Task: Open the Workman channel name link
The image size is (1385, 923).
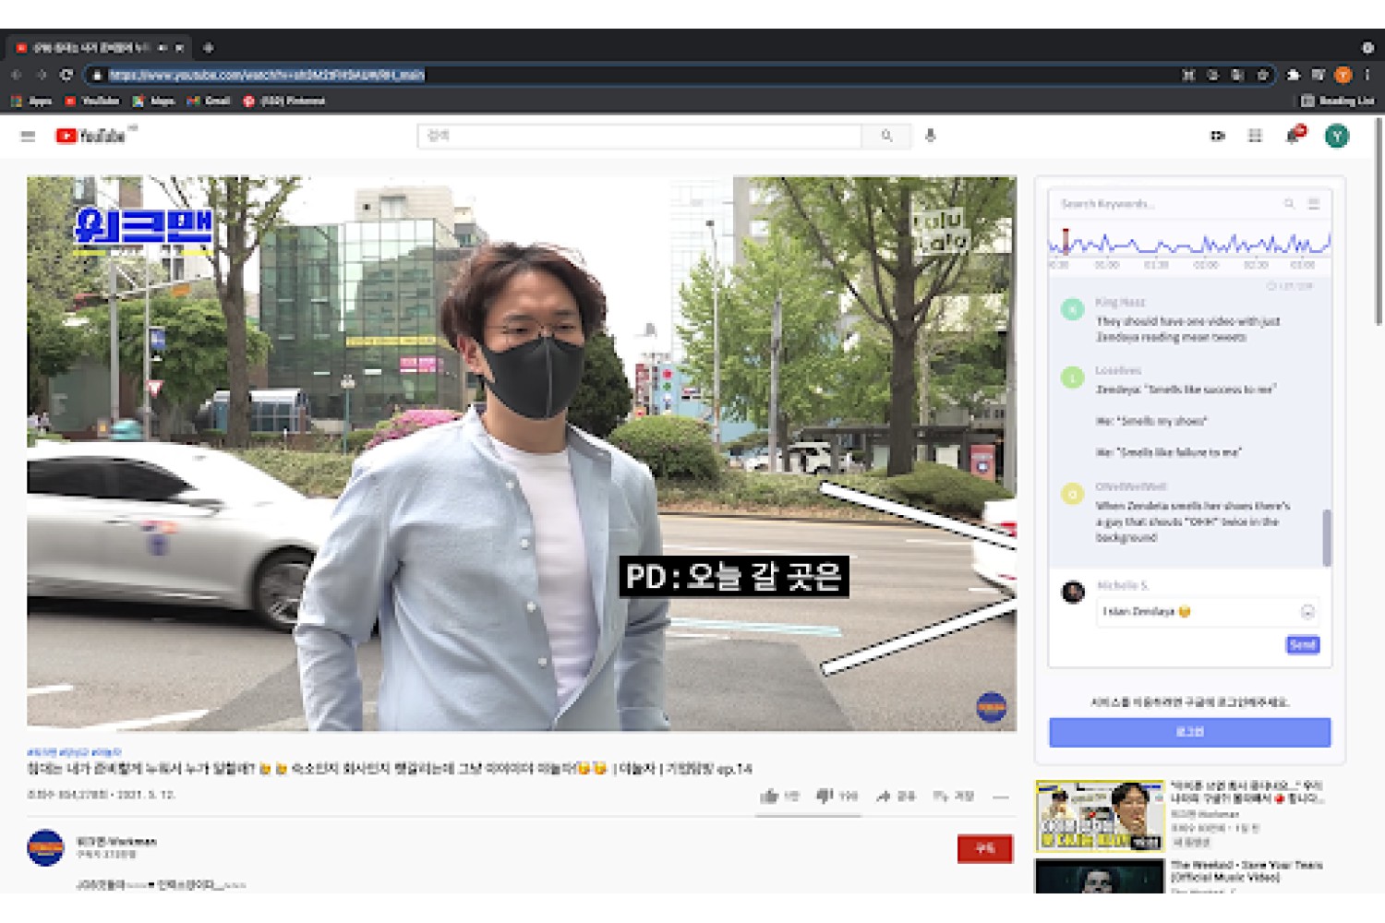Action: pos(116,842)
